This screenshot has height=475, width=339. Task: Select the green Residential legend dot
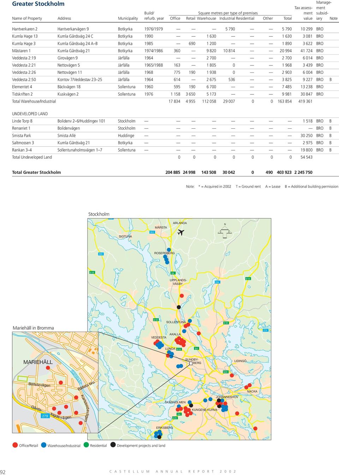point(86,445)
